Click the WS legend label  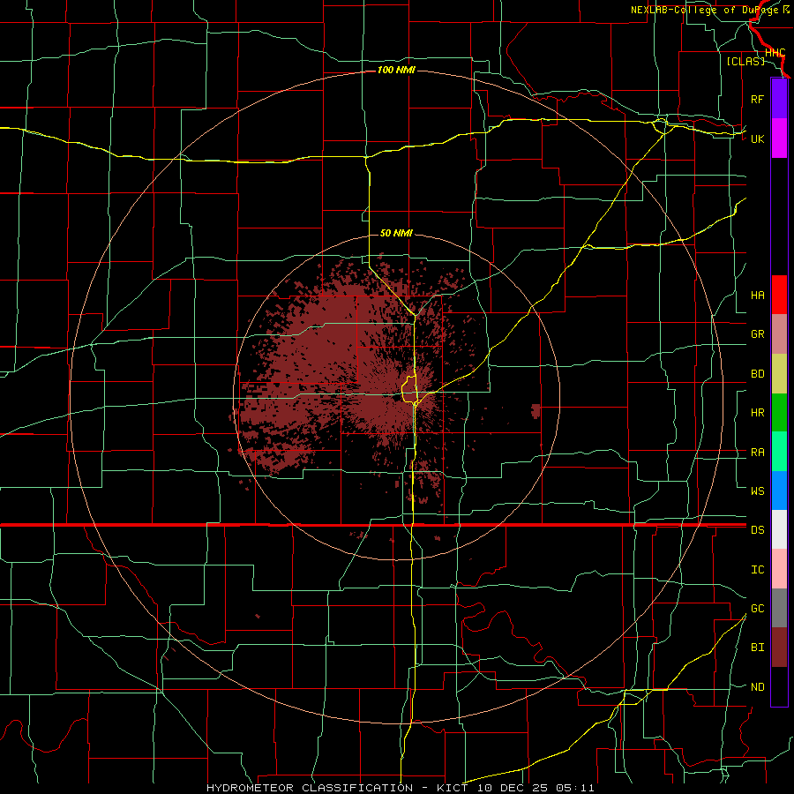pyautogui.click(x=757, y=491)
